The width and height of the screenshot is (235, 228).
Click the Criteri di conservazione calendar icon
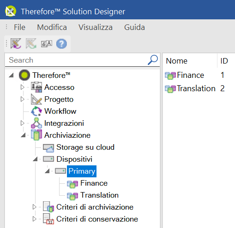(48, 219)
